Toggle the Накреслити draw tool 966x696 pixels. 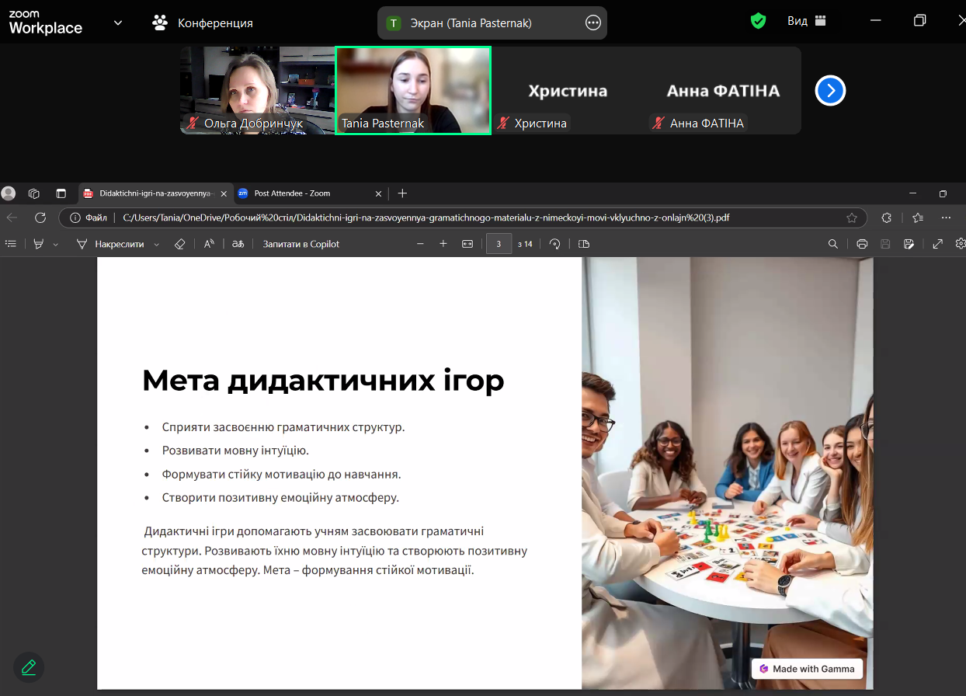click(x=109, y=244)
